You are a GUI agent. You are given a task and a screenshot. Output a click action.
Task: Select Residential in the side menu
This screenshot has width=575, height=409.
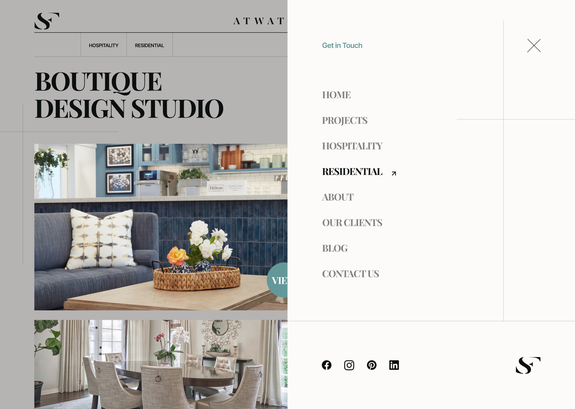352,172
